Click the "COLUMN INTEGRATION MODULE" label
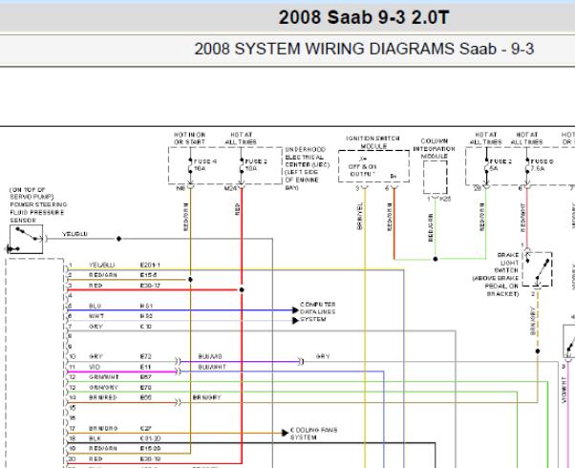This screenshot has width=575, height=468. pos(435,149)
